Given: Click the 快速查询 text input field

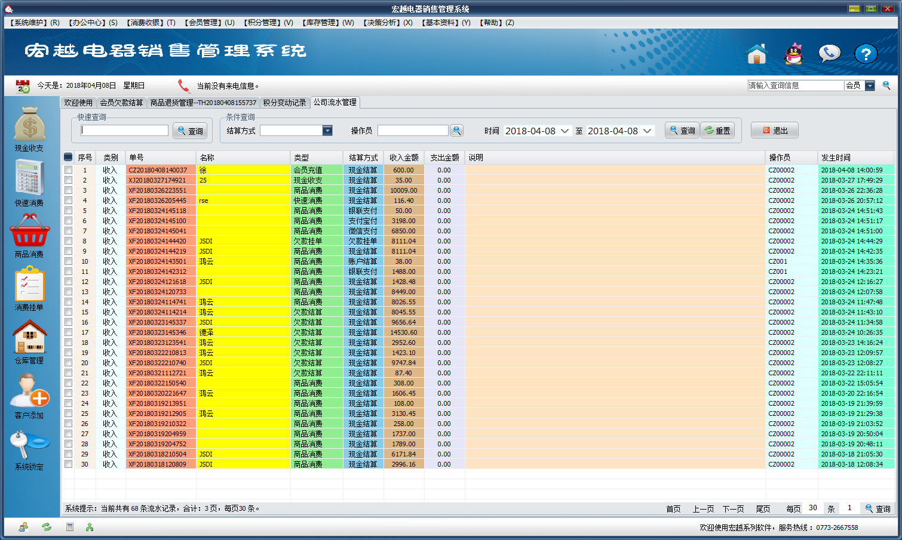Looking at the screenshot, I should tap(125, 131).
